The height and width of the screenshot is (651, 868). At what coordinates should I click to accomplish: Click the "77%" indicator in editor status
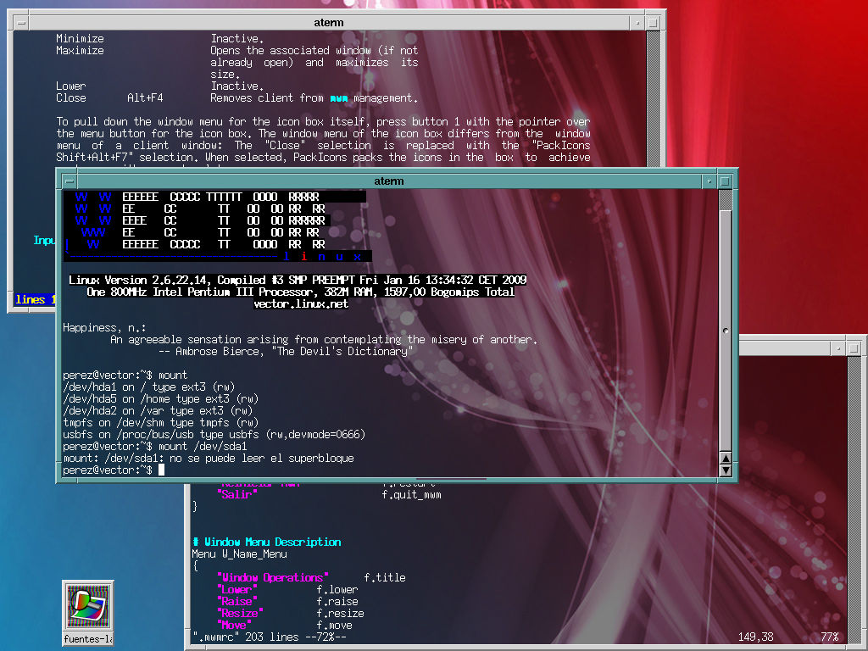pos(830,637)
